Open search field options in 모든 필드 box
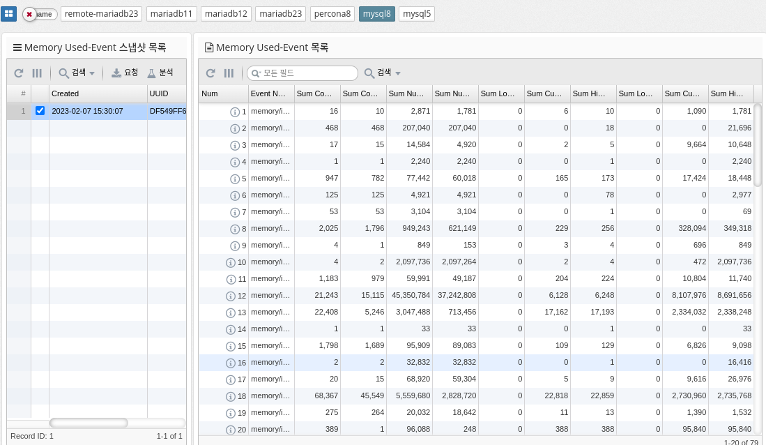The width and height of the screenshot is (766, 445). (256, 73)
